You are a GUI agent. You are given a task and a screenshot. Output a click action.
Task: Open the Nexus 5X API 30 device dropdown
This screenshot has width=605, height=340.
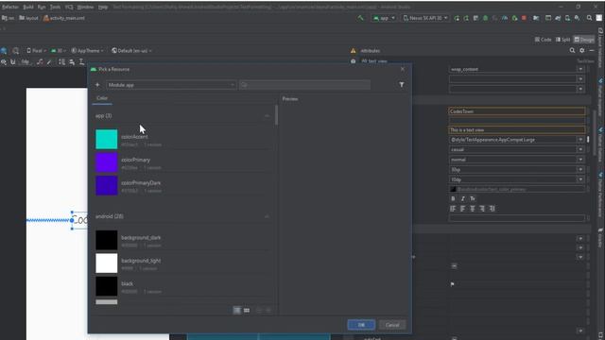pyautogui.click(x=424, y=18)
